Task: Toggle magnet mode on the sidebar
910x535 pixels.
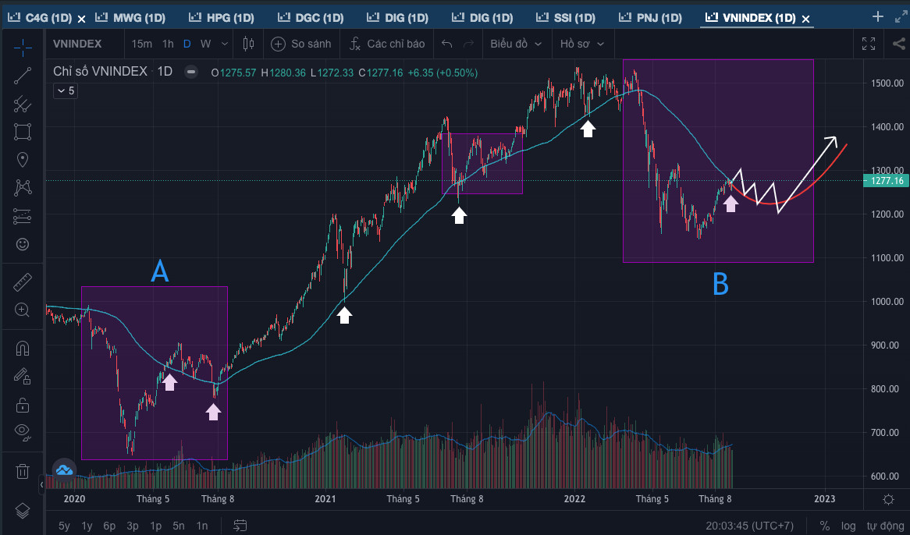Action: [23, 349]
